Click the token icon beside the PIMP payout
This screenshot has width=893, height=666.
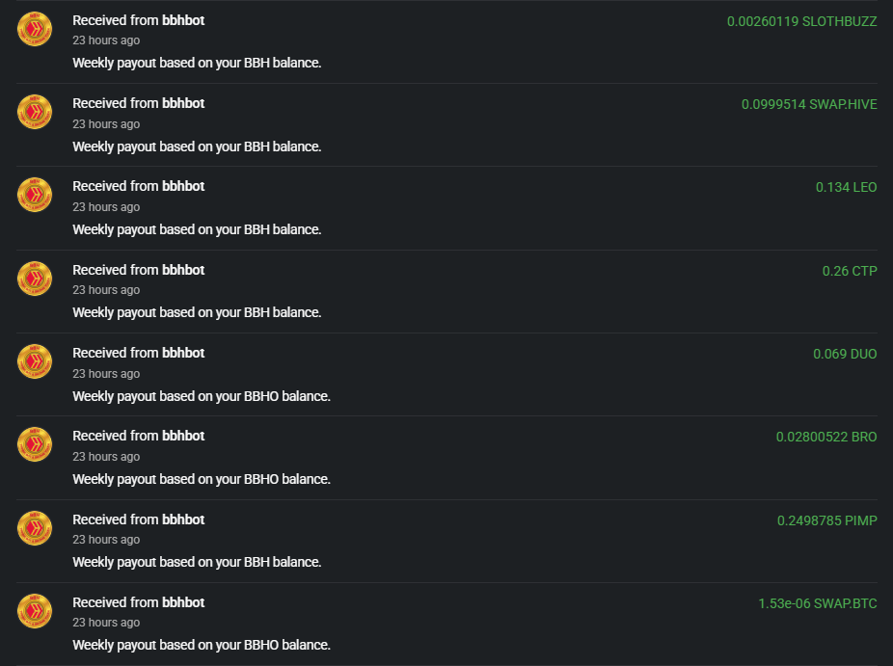coord(35,528)
